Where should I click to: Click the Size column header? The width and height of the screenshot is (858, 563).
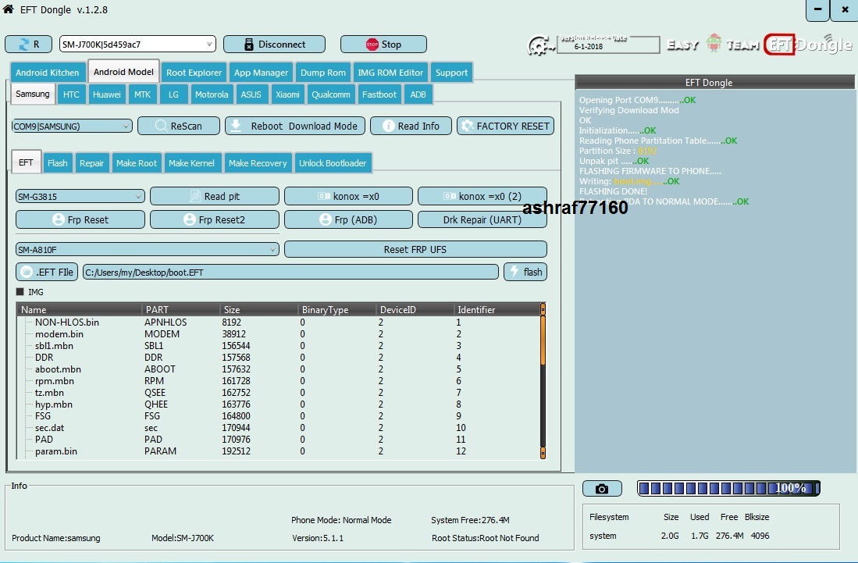click(x=258, y=310)
